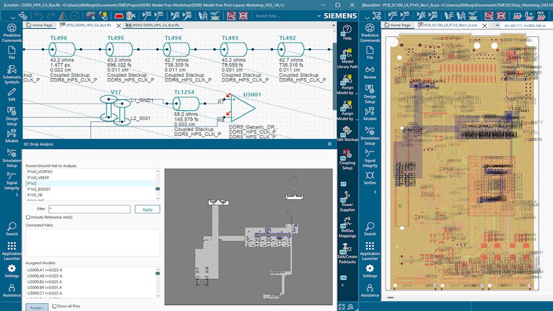Image resolution: width=553 pixels, height=311 pixels.
Task: Open Signal Integrity in LineSim sidebar
Action: tap(12, 180)
